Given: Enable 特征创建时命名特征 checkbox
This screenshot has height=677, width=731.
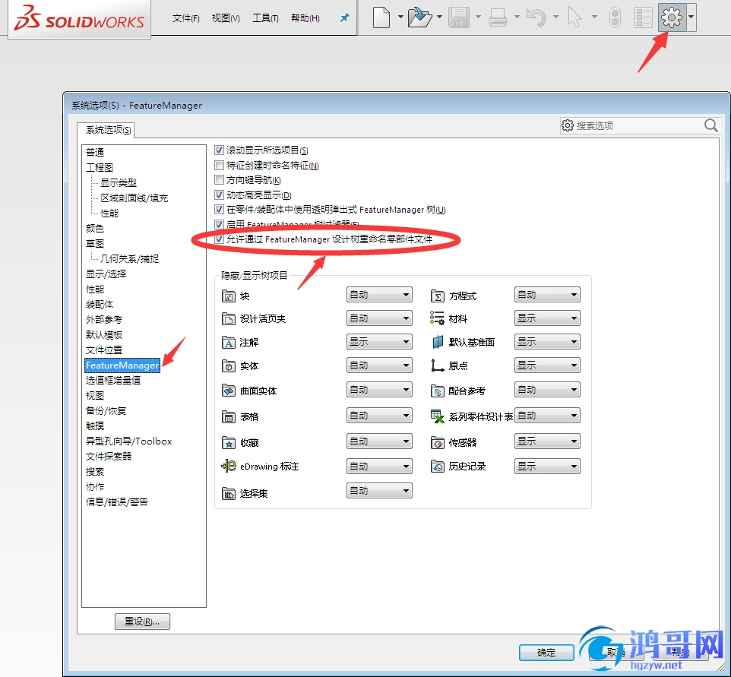Looking at the screenshot, I should 219,165.
